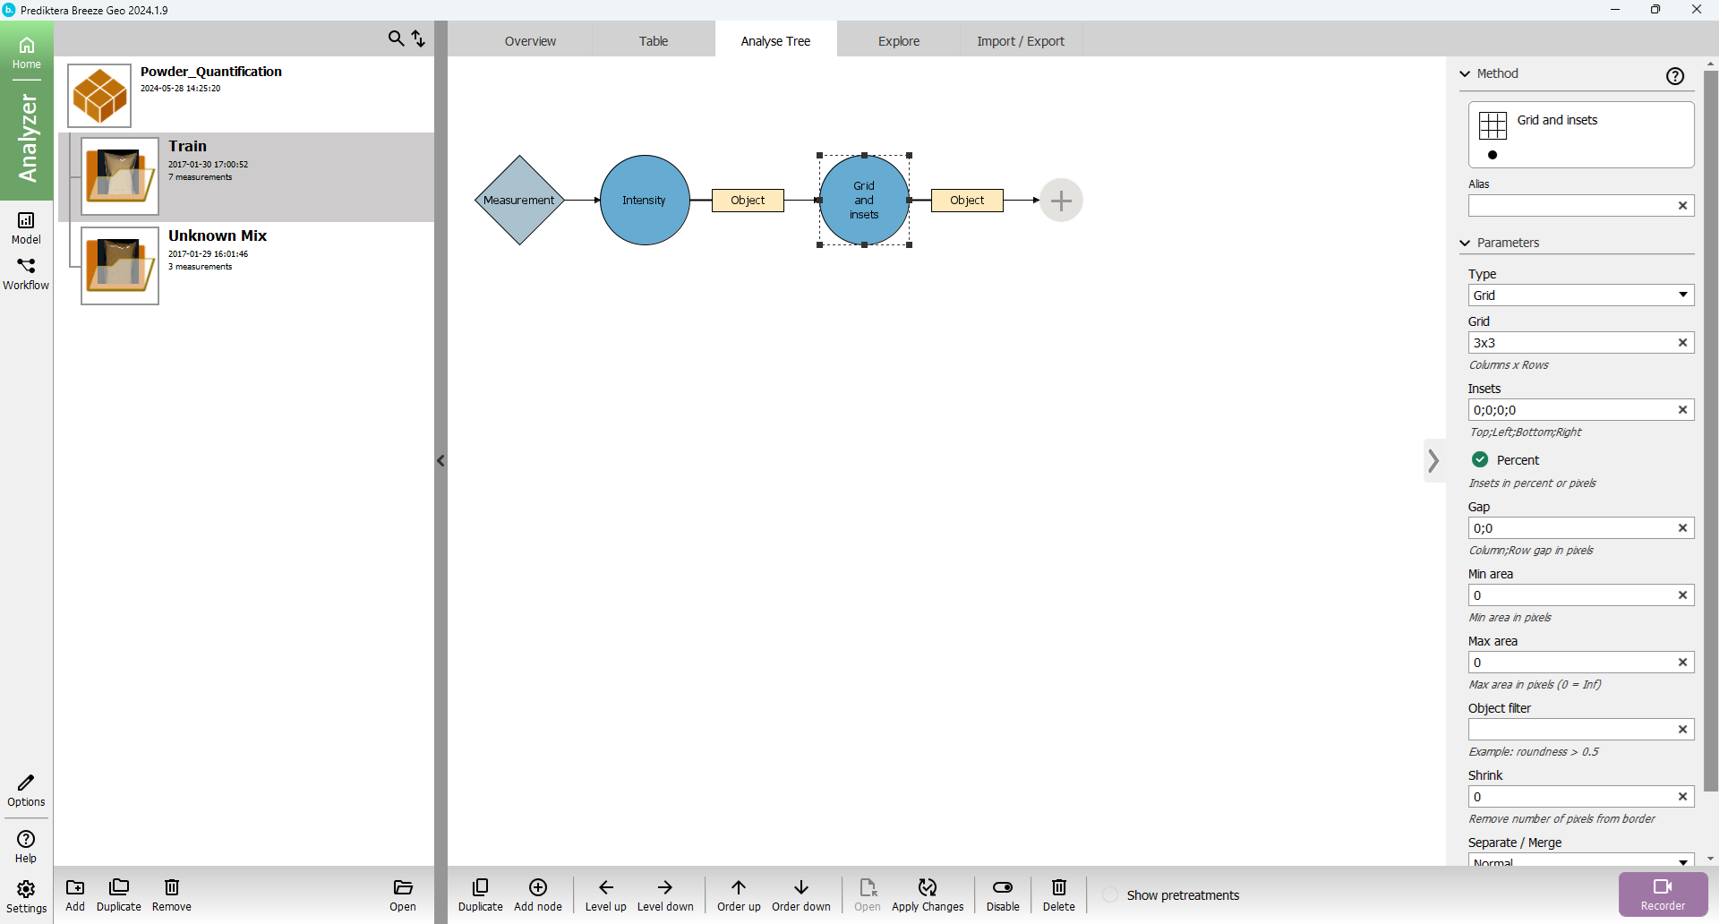Click the plus button to append node
This screenshot has width=1719, height=924.
tap(1061, 201)
